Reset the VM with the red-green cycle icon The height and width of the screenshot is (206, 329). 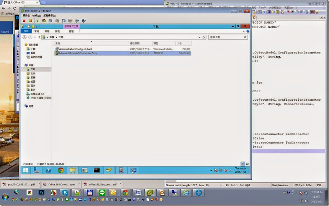44,21
